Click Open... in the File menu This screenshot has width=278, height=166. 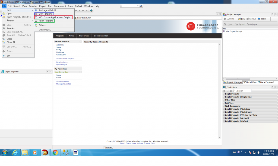tap(18, 14)
